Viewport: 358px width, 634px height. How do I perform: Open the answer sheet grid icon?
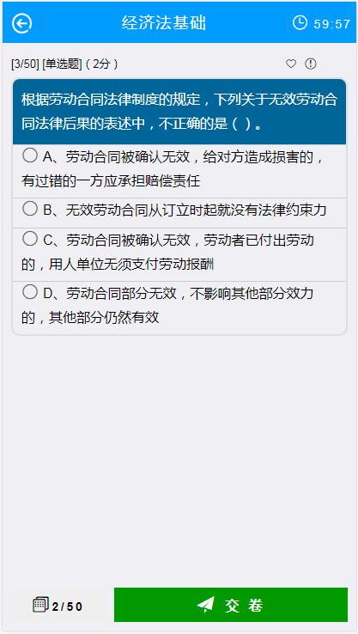coord(40,605)
